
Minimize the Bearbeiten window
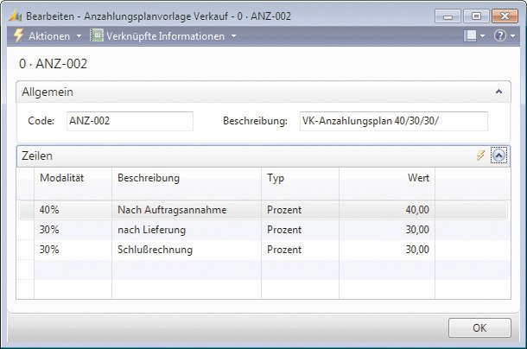[x=448, y=16]
